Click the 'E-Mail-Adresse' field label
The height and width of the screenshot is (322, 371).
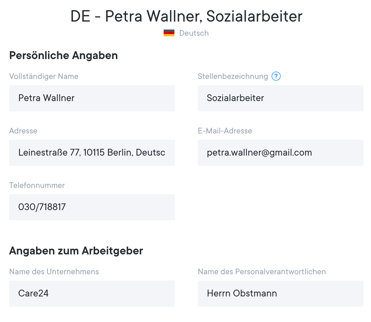click(x=225, y=131)
